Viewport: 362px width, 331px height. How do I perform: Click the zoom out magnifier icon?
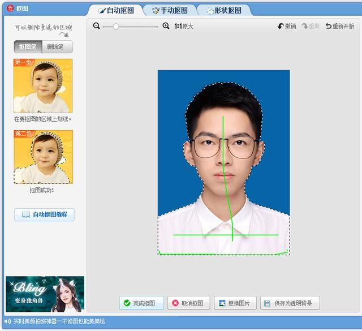tap(97, 26)
